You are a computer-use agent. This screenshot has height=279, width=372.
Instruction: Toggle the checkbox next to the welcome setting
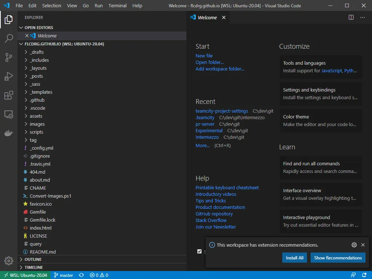(199, 251)
